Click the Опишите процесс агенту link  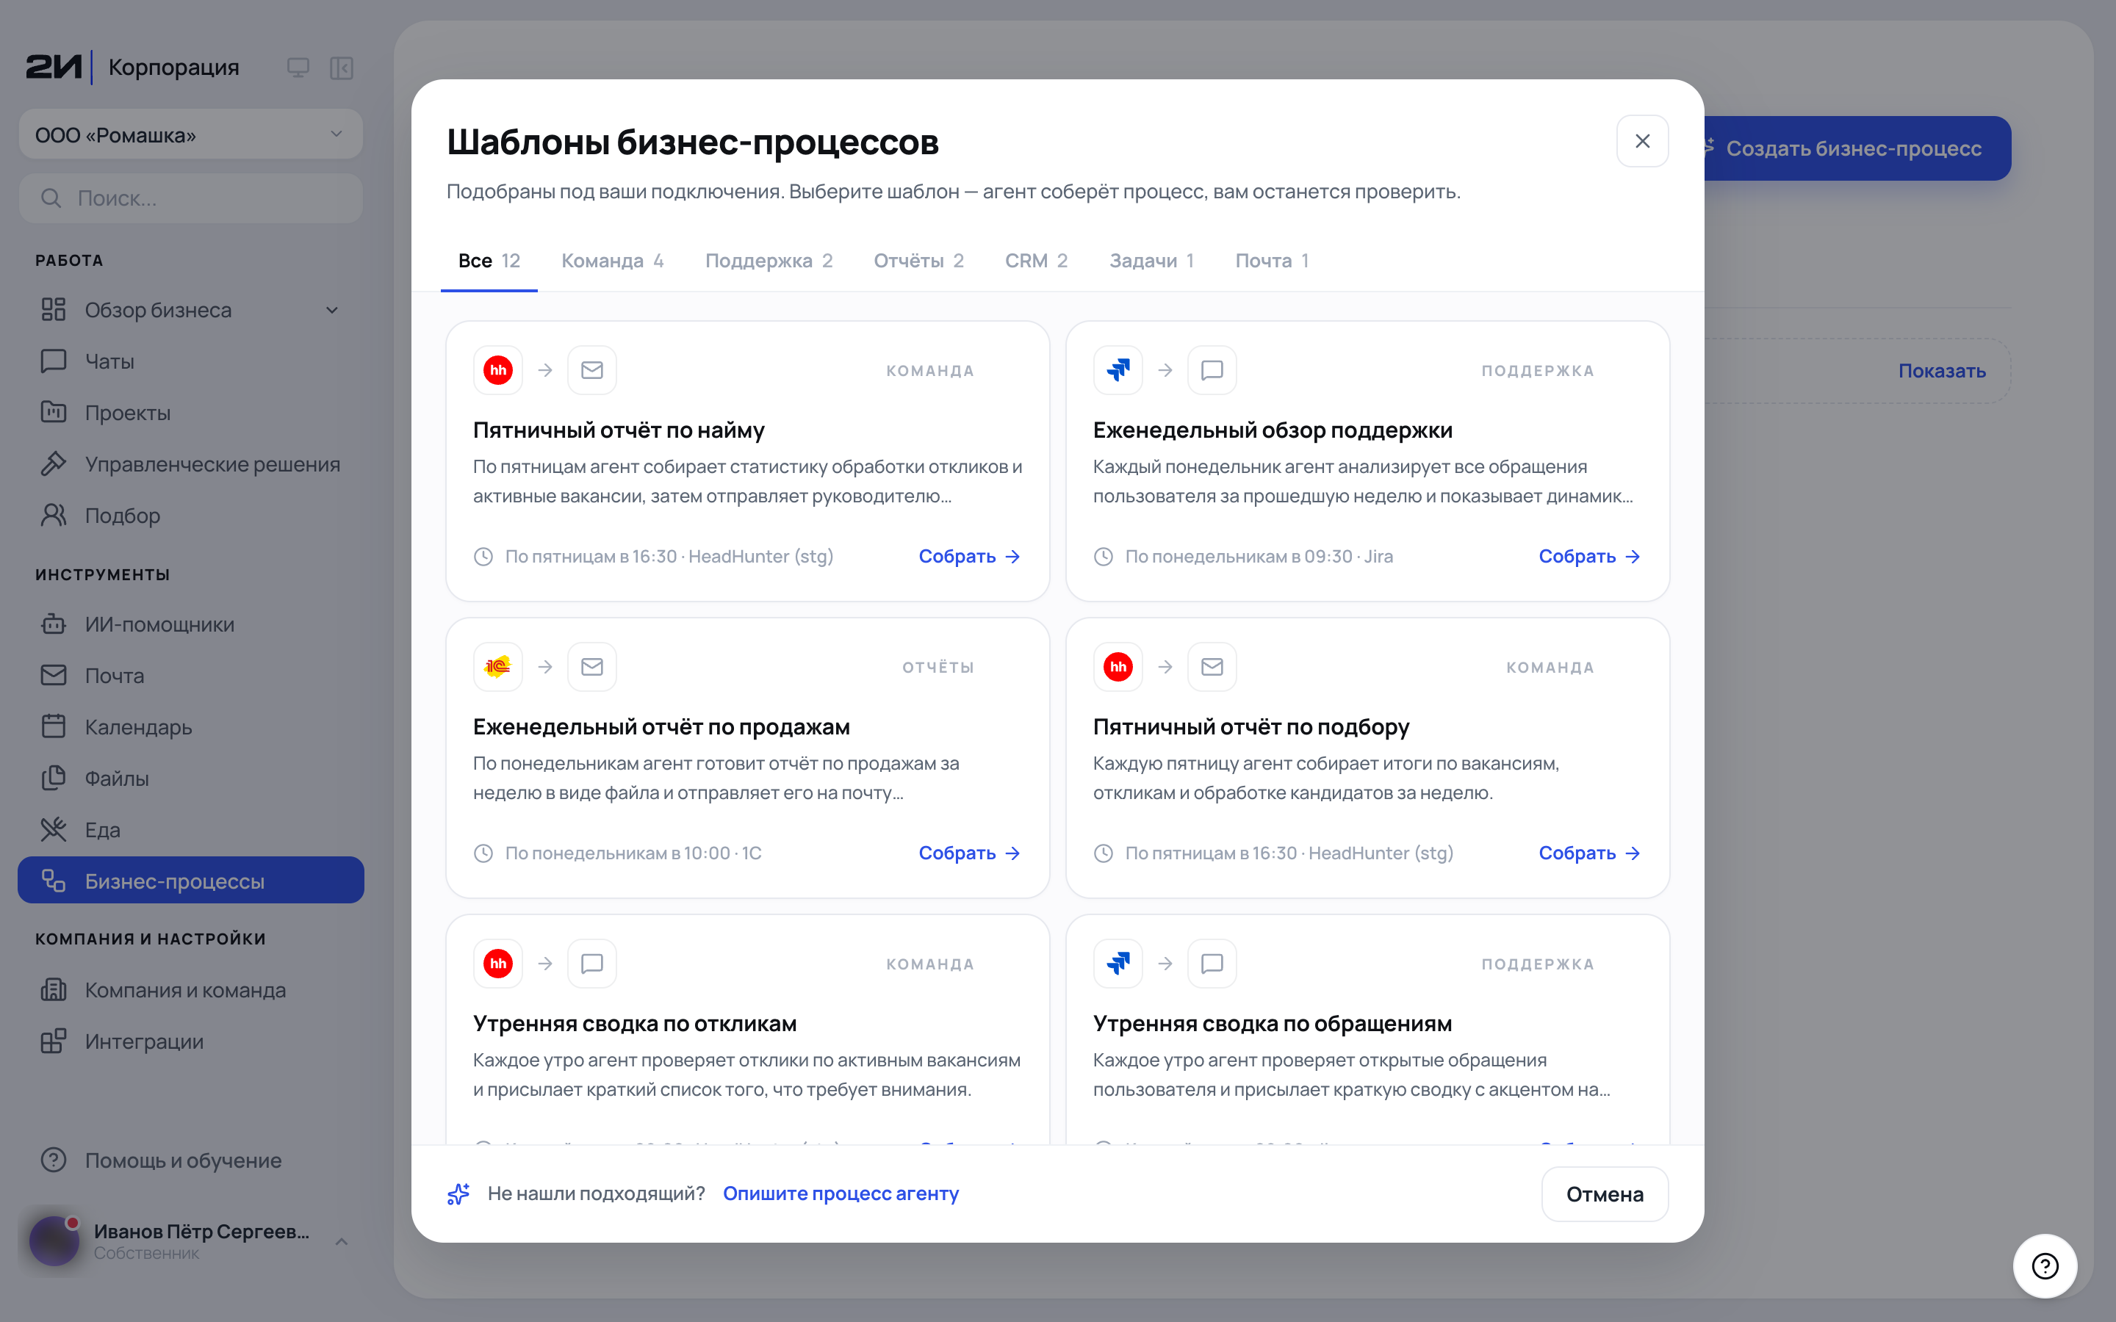click(x=841, y=1193)
